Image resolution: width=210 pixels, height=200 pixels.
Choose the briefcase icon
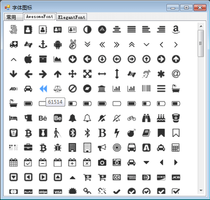pyautogui.click(x=28, y=147)
